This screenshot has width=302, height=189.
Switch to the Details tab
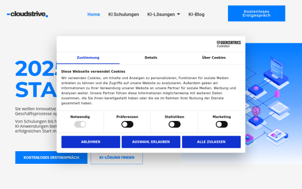tap(151, 58)
